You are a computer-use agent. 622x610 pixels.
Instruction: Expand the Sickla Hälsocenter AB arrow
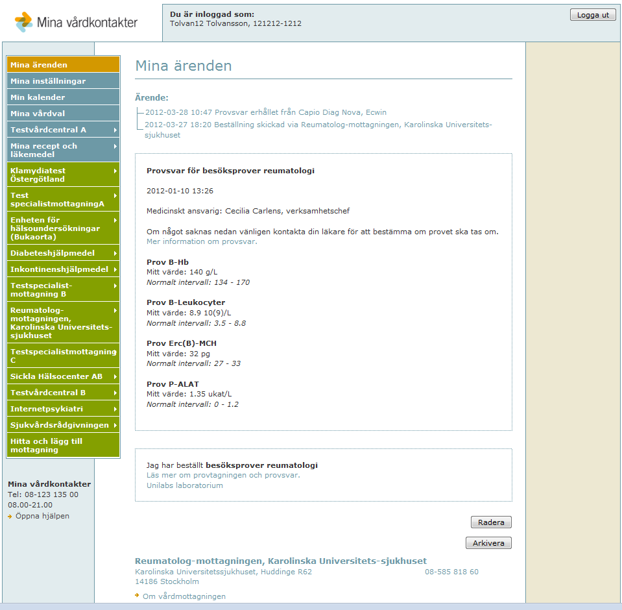point(115,376)
